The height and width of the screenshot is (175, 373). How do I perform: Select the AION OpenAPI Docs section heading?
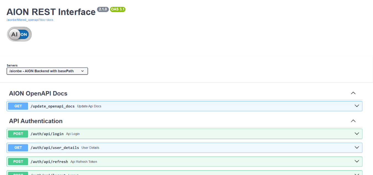(x=38, y=93)
